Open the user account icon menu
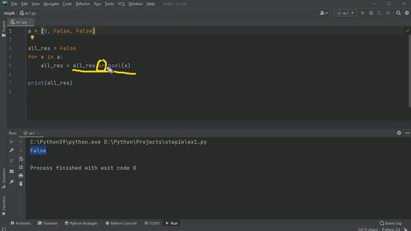This screenshot has height=231, width=411. point(324,13)
